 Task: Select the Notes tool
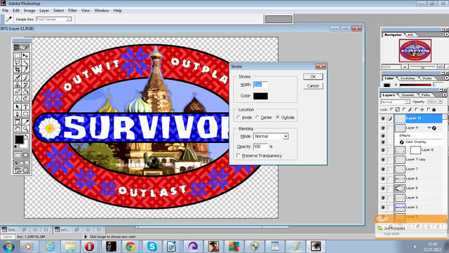[x=18, y=122]
